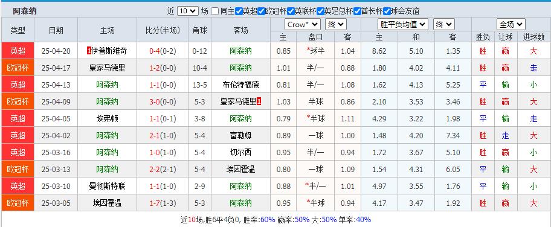
Task: Click 布伦特福德 away team link
Action: (x=240, y=85)
